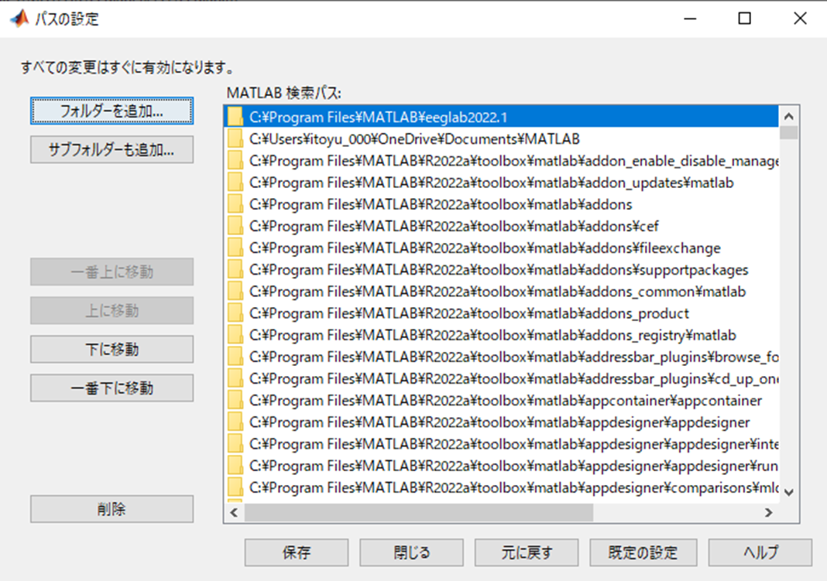Minimize the パスの設定 window
Image resolution: width=827 pixels, height=581 pixels.
coord(690,19)
